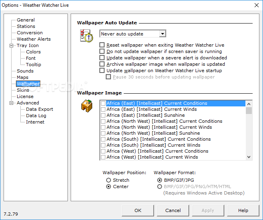This screenshot has height=220, width=263.
Task: Check Africa (East) Current Conditions item
Action: pyautogui.click(x=103, y=103)
